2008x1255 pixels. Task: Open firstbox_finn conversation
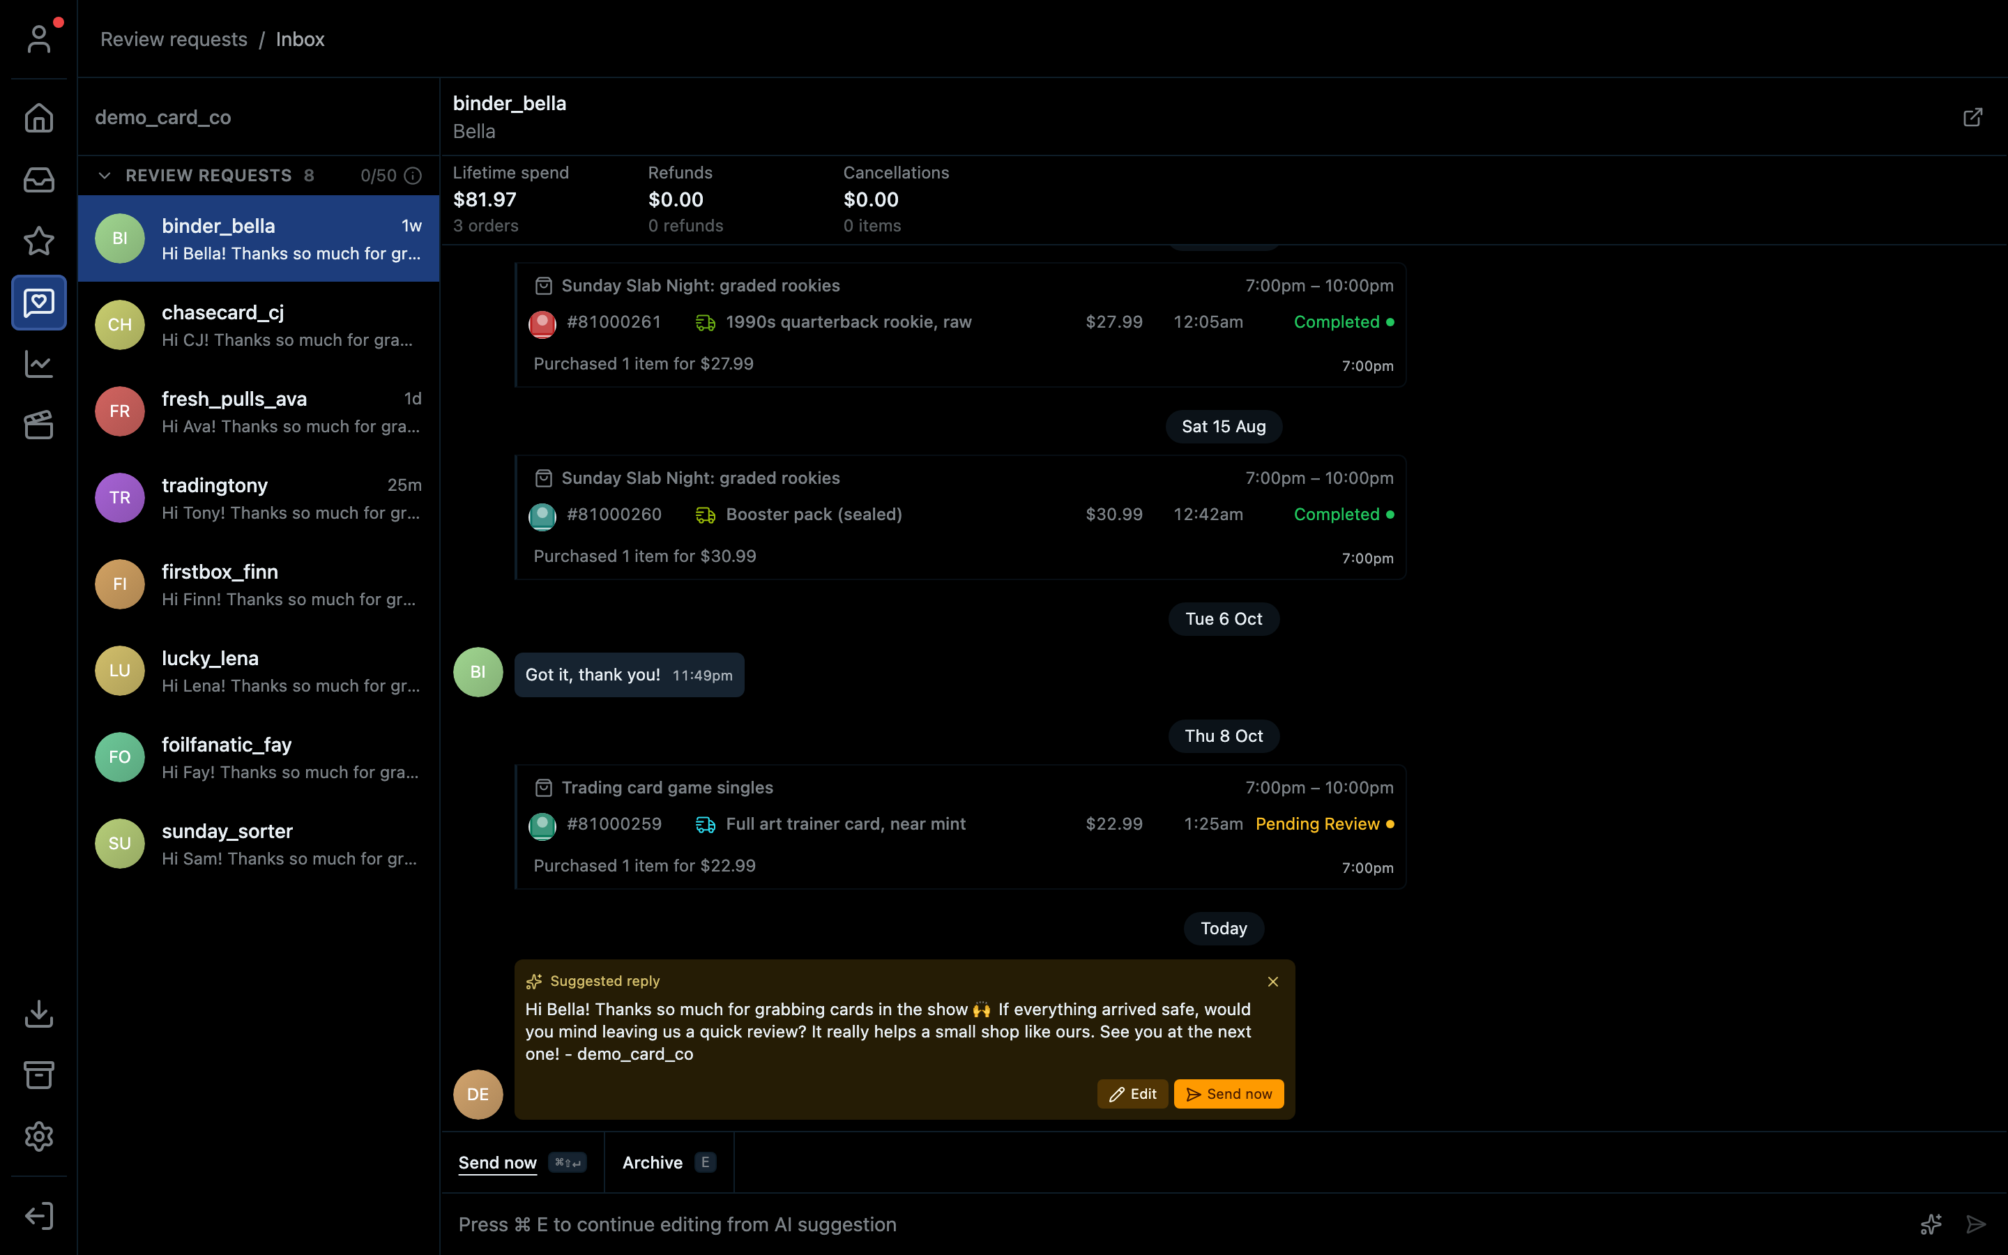pyautogui.click(x=258, y=584)
